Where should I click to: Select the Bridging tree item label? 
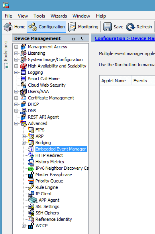[43, 143]
